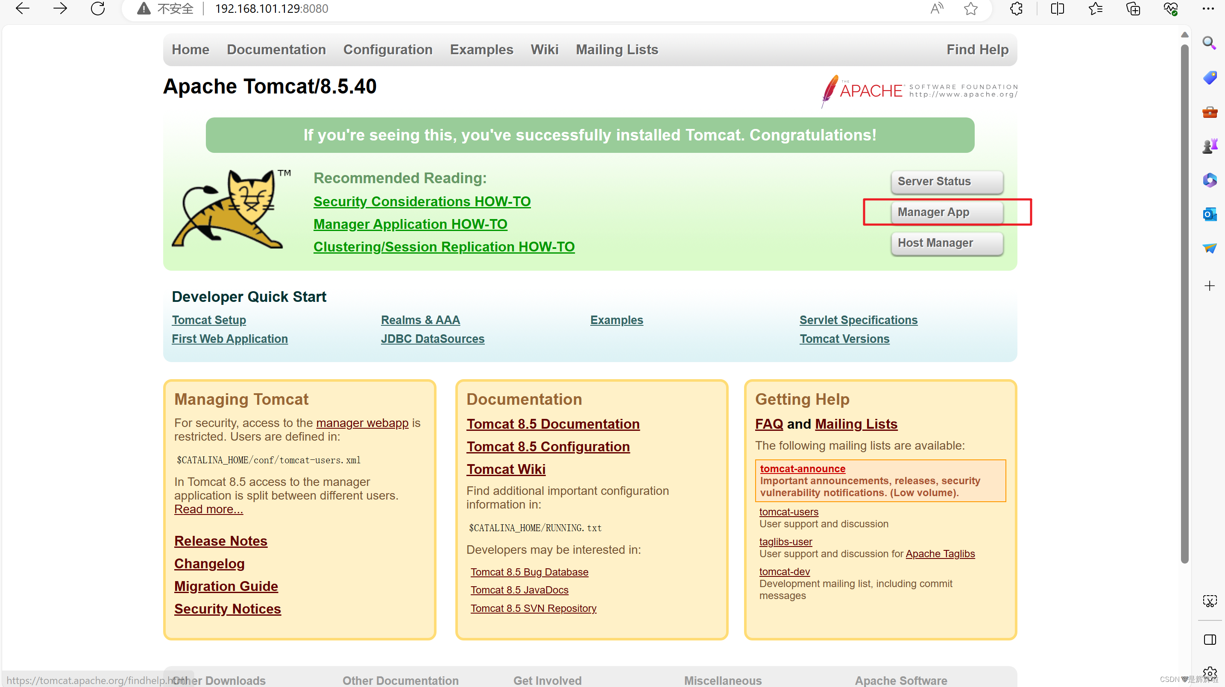1225x687 pixels.
Task: Open the Documentation nav tab
Action: (x=276, y=50)
